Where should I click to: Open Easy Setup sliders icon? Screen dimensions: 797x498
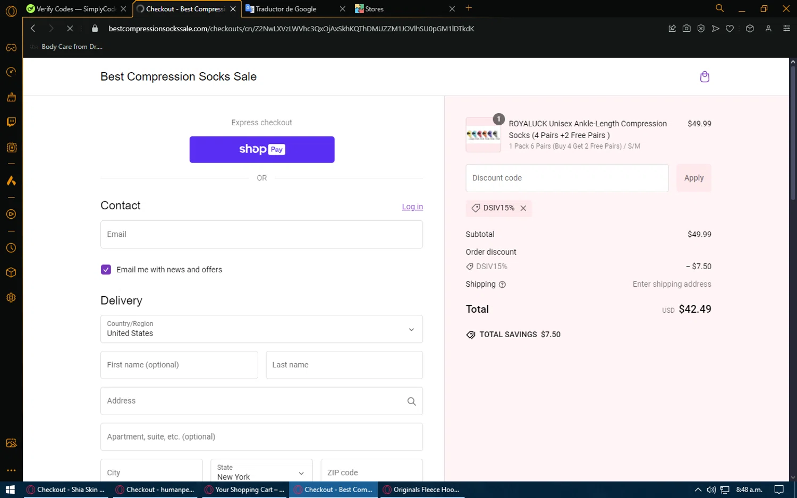(x=787, y=29)
